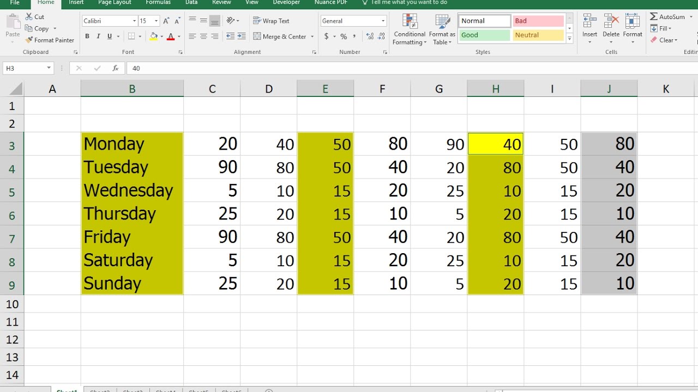Select the cell containing Wednesday
The image size is (698, 392).
[x=132, y=191]
